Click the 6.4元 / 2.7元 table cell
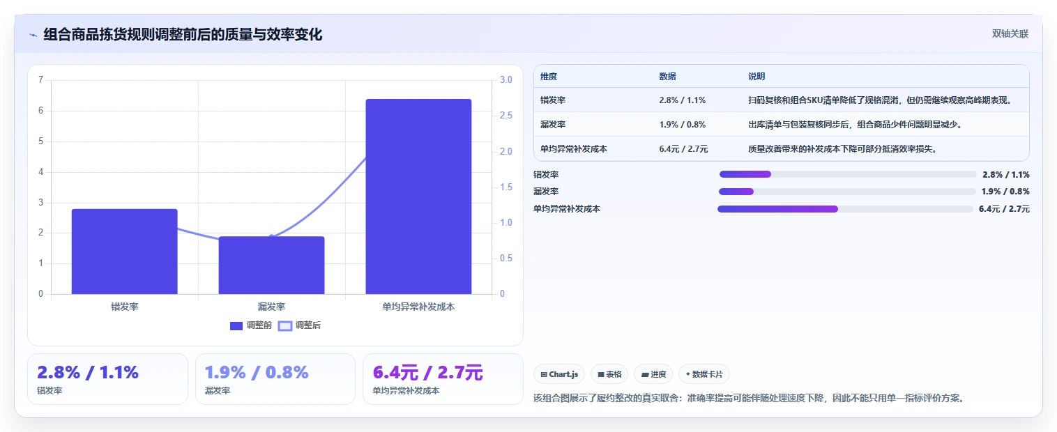This screenshot has width=1057, height=432. point(683,149)
